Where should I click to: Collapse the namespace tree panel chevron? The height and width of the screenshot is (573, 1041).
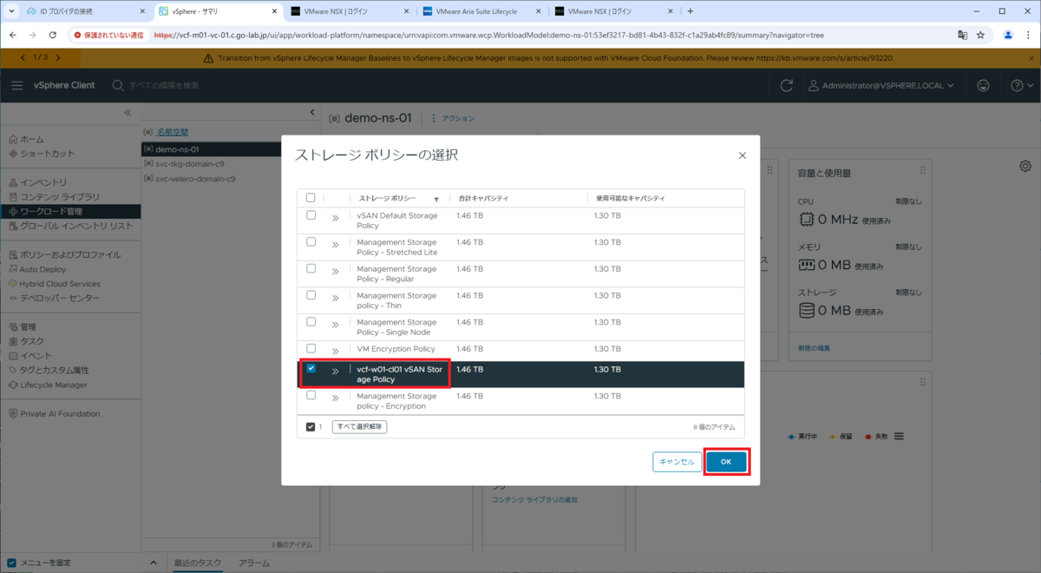312,113
